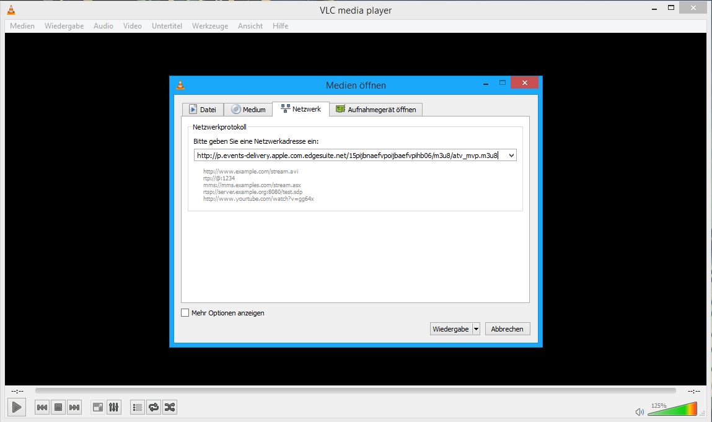
Task: Skip to the next track
Action: (x=74, y=408)
